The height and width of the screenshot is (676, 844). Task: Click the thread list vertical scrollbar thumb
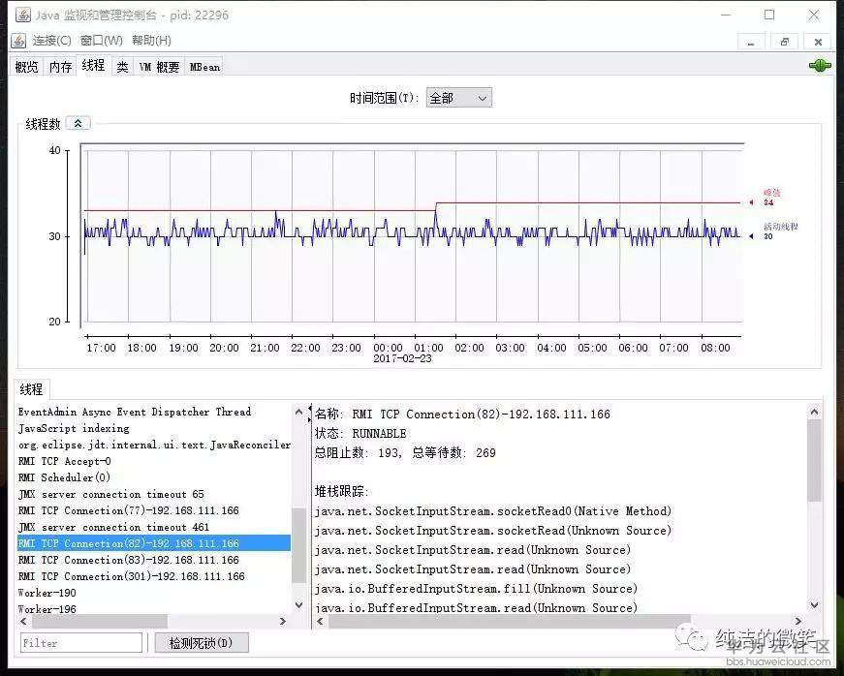tap(298, 545)
